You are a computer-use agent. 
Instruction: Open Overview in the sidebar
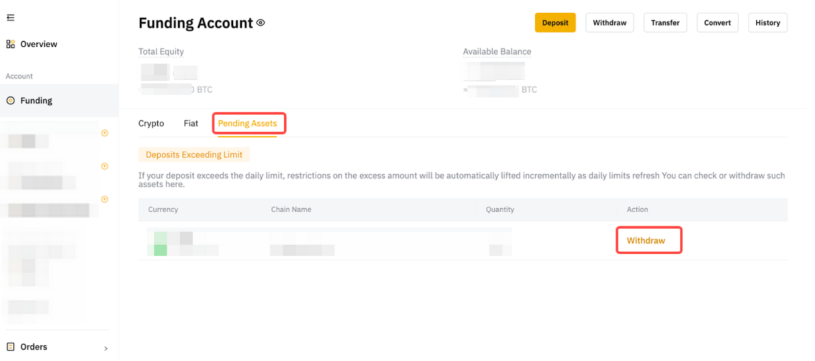coord(39,44)
